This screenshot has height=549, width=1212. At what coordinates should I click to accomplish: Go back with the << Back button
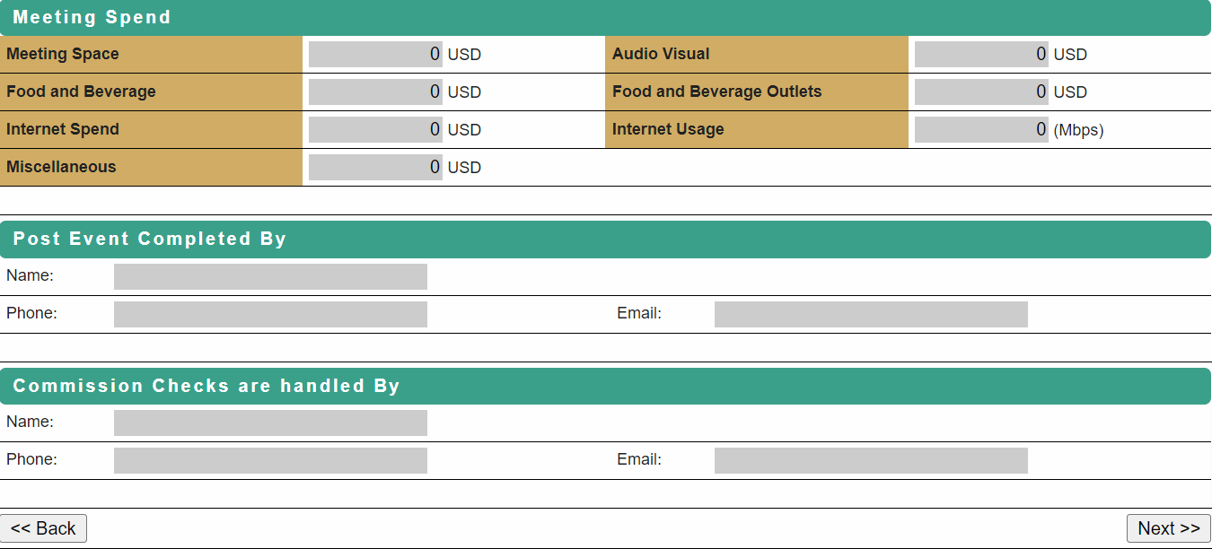(43, 528)
